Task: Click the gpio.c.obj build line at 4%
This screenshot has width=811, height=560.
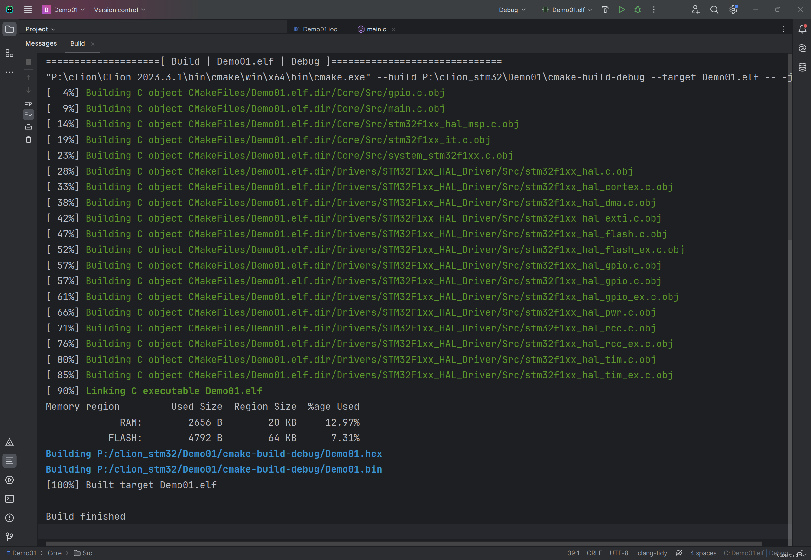Action: point(245,93)
